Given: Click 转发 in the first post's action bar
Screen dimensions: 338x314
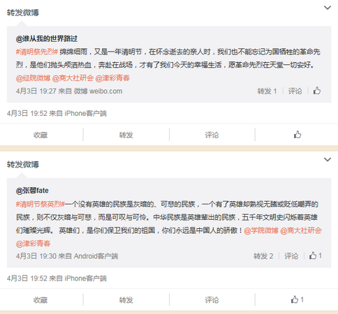Looking at the screenshot, I should pyautogui.click(x=126, y=135).
